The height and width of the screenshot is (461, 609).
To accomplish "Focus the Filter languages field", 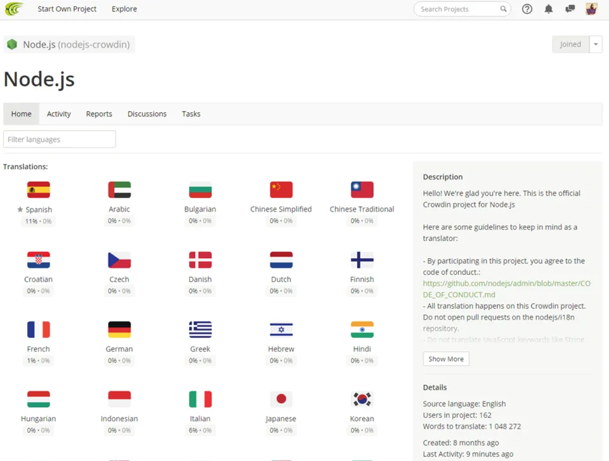I will pos(60,139).
